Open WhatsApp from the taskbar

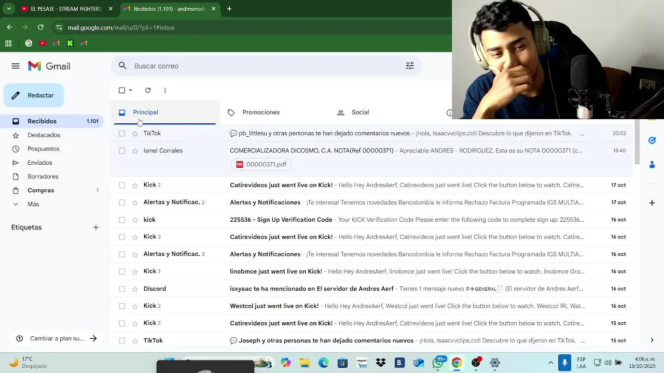click(x=438, y=363)
